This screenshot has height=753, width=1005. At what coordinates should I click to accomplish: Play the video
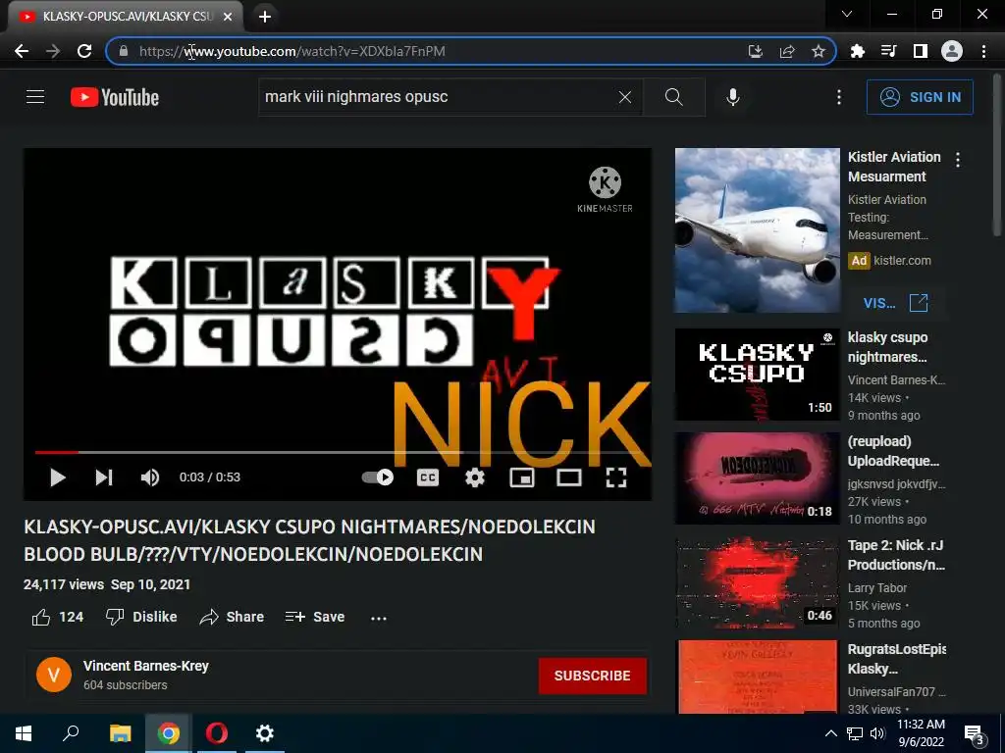coord(58,477)
